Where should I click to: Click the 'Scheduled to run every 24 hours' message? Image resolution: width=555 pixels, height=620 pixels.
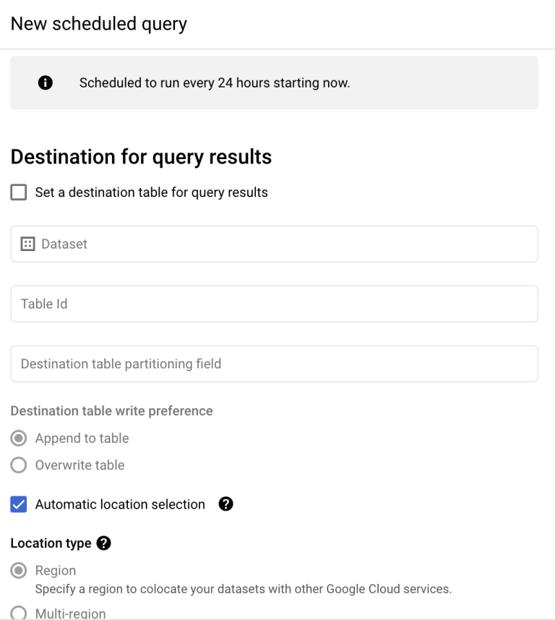coord(215,83)
